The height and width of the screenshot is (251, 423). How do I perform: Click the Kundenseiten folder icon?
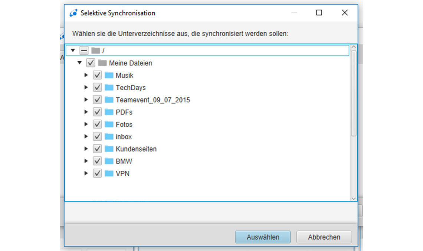[109, 149]
